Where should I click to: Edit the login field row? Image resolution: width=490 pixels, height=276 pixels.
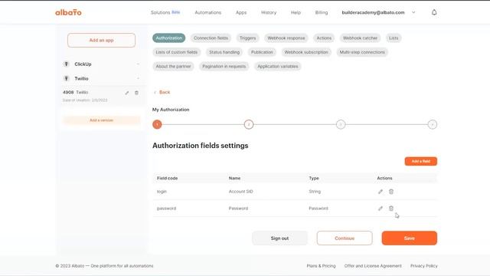381,192
